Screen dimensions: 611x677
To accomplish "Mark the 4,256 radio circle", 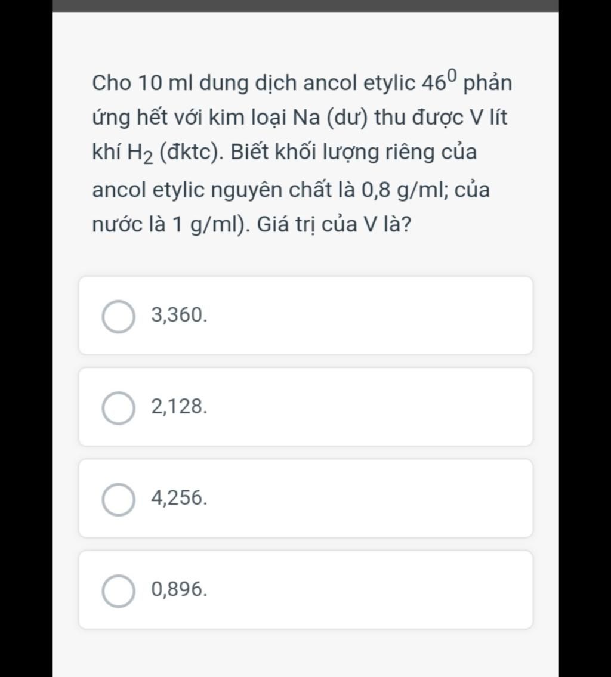I will pos(118,499).
